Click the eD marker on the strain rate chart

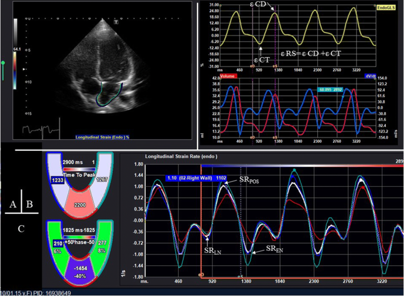(x=201, y=275)
